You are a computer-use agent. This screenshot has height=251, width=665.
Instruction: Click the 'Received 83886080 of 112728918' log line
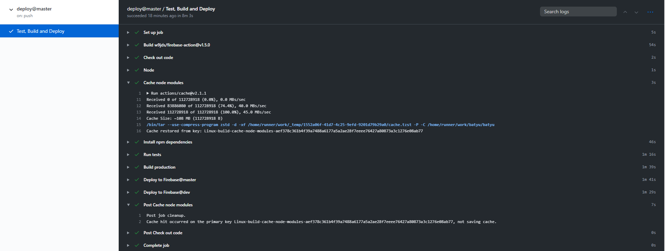tap(206, 106)
